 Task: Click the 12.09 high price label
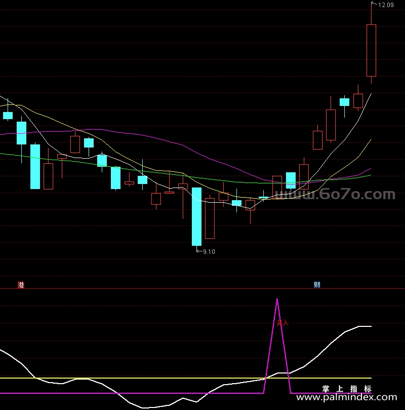386,5
